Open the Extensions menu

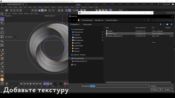click(x=84, y=7)
